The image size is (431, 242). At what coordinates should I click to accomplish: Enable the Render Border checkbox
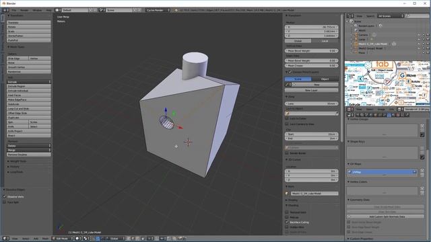click(287, 153)
